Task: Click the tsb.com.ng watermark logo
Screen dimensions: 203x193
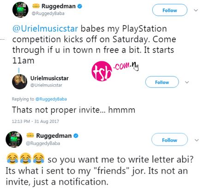Action: point(115,71)
